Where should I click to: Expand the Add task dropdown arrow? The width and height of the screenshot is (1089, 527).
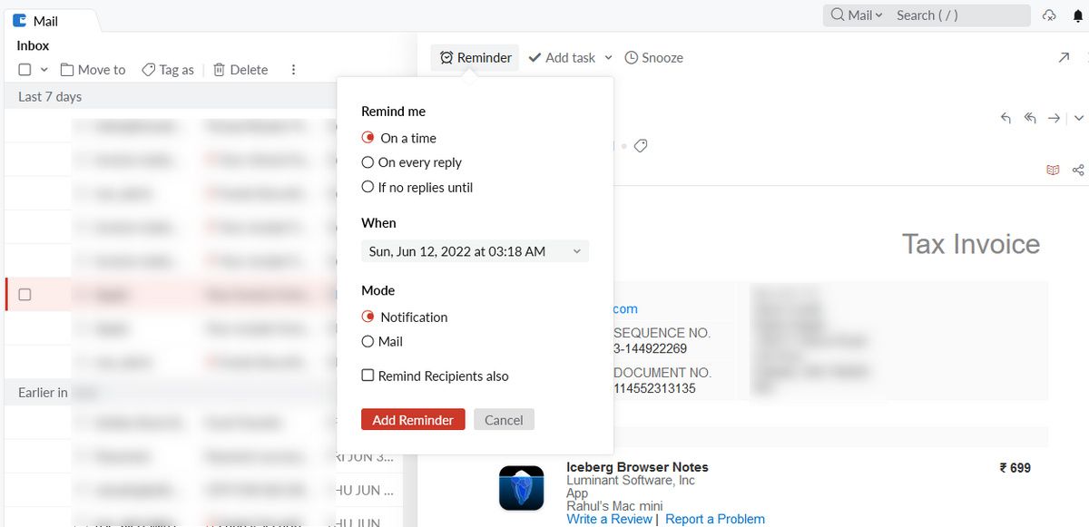[x=608, y=58]
